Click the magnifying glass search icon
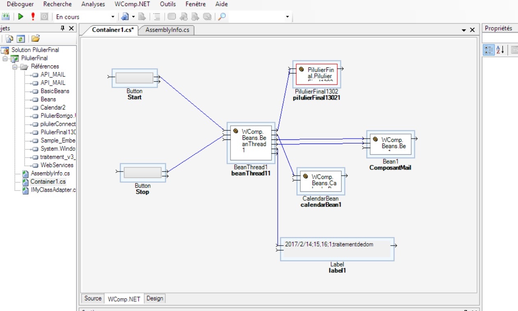The image size is (518, 311). point(222,17)
